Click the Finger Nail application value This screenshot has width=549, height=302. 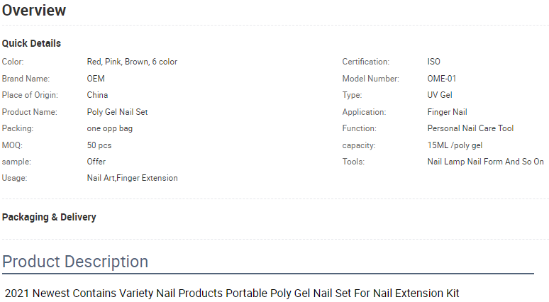(x=447, y=112)
